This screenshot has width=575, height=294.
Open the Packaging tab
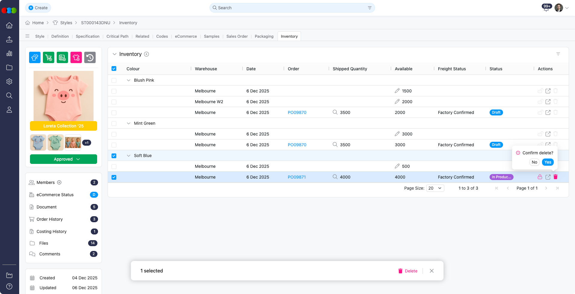264,36
